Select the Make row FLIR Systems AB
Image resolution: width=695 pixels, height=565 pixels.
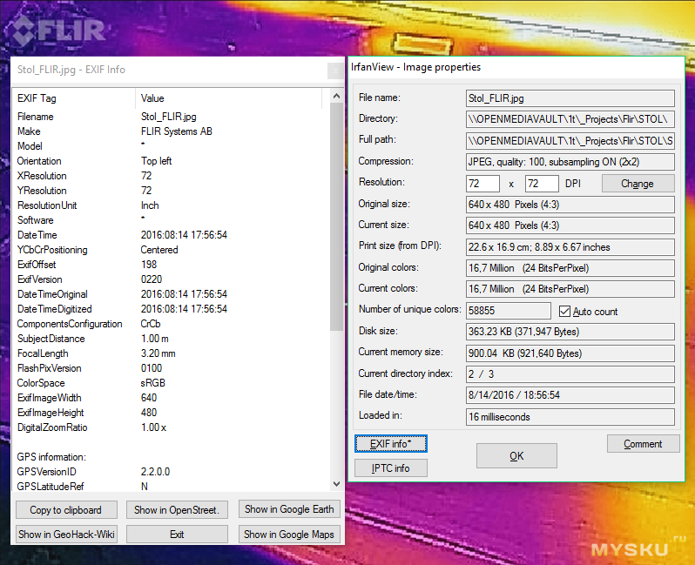tap(171, 131)
